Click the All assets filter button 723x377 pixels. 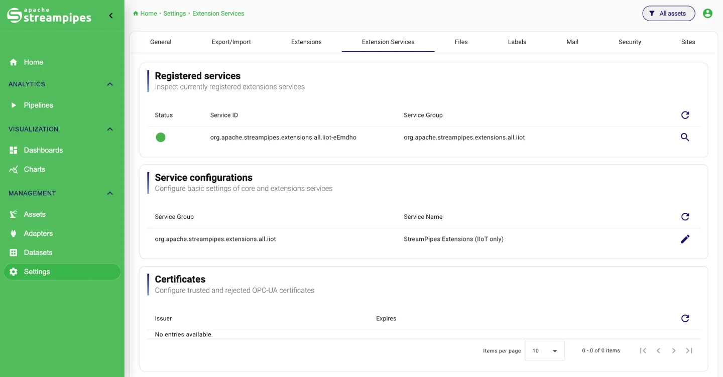tap(669, 14)
